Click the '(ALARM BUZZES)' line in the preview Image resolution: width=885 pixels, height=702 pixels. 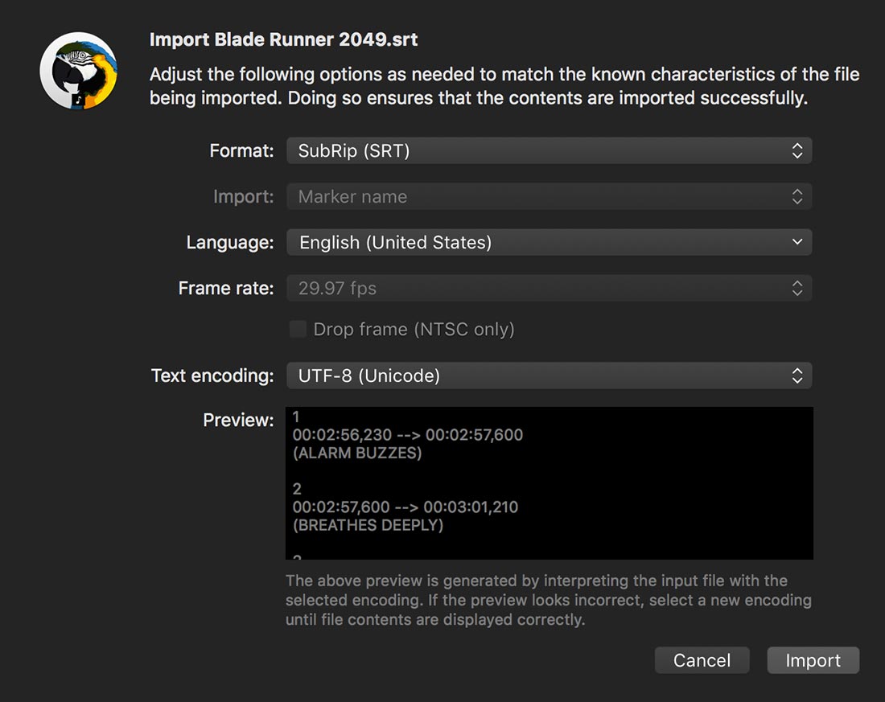(357, 453)
